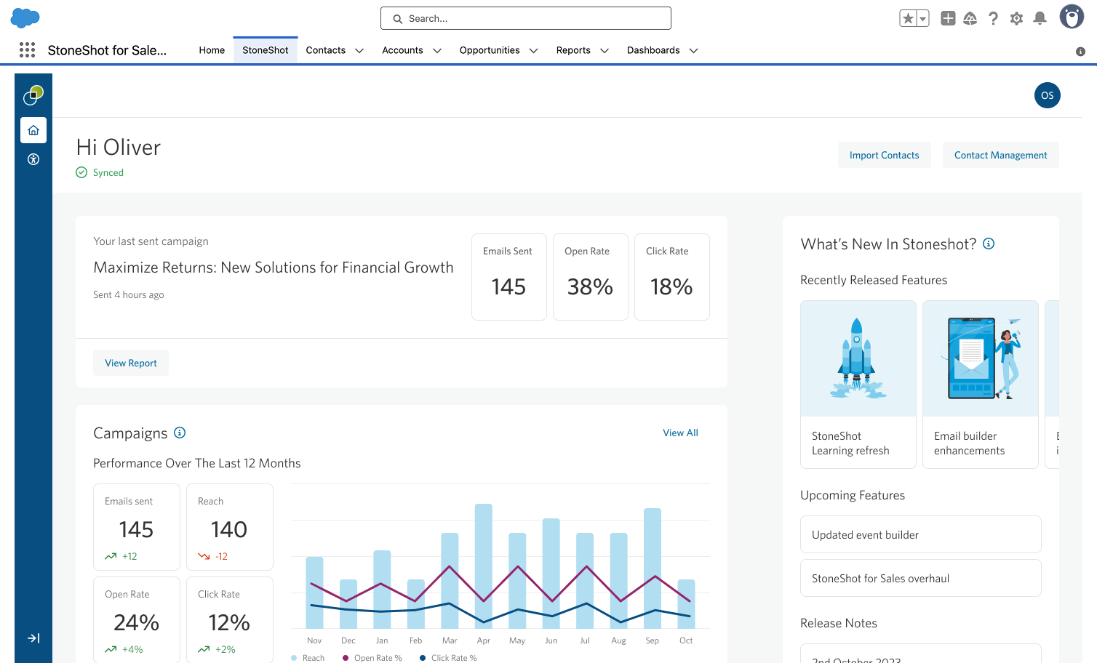
Task: Open the notifications bell
Action: point(1040,18)
